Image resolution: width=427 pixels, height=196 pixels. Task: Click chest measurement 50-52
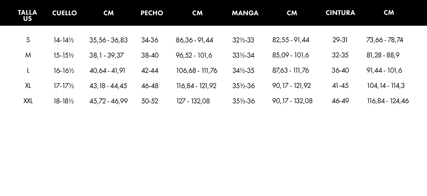150,101
